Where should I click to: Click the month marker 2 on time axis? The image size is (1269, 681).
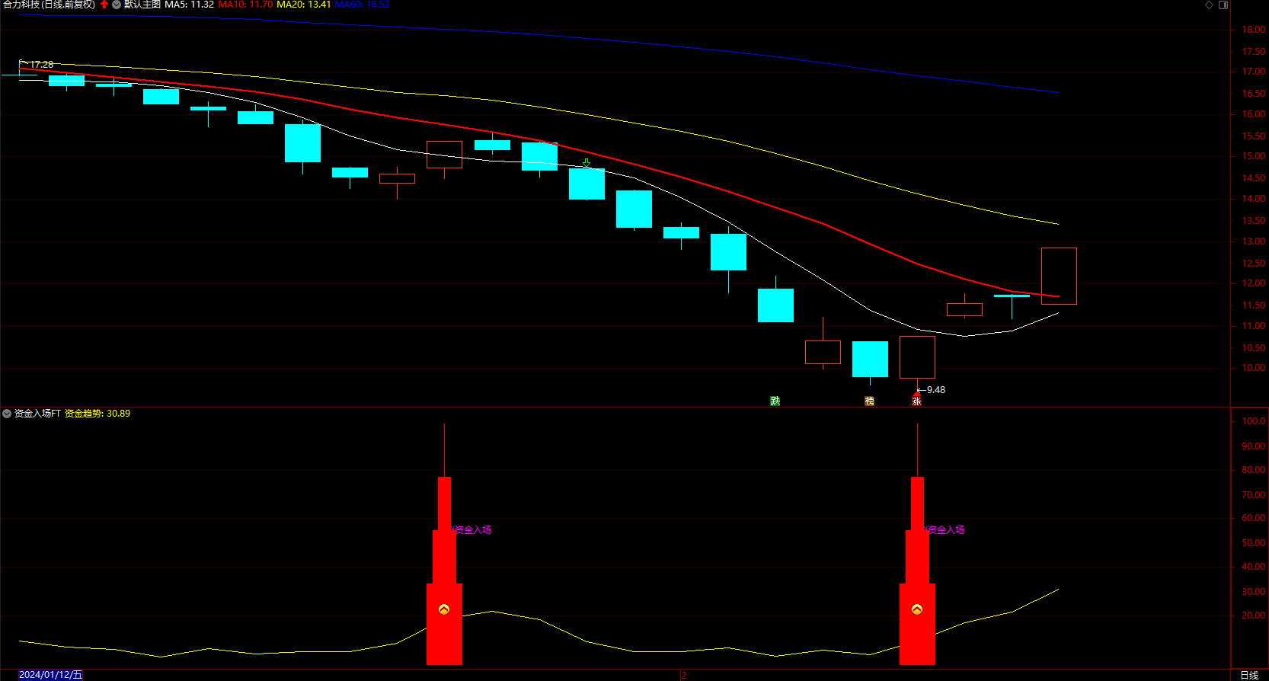pos(684,676)
